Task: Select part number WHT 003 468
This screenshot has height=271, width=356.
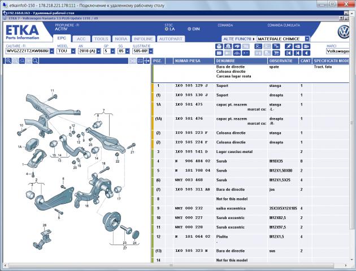Action: tap(189, 180)
